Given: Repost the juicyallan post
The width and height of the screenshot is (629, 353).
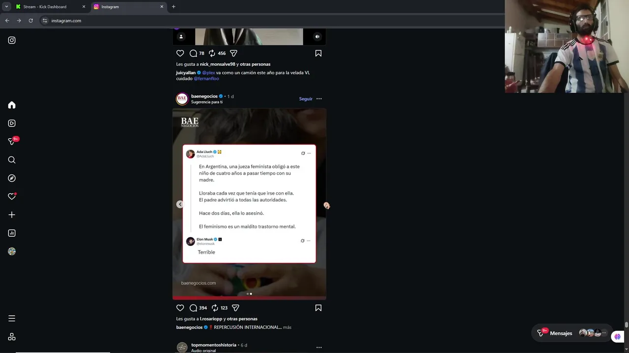Looking at the screenshot, I should [212, 53].
